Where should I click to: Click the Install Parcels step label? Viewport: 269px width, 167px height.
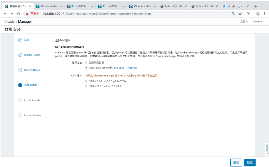(x=32, y=100)
